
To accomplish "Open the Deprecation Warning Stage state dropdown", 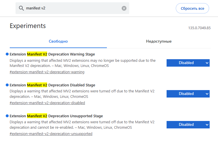I will coord(188,63).
